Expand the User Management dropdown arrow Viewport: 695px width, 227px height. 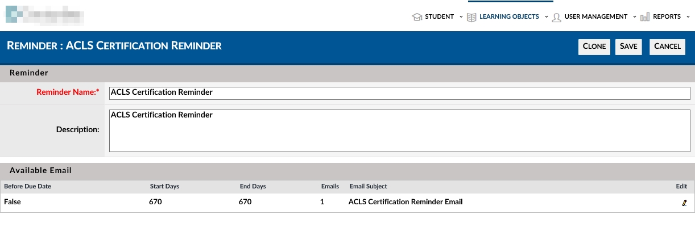[x=635, y=17]
